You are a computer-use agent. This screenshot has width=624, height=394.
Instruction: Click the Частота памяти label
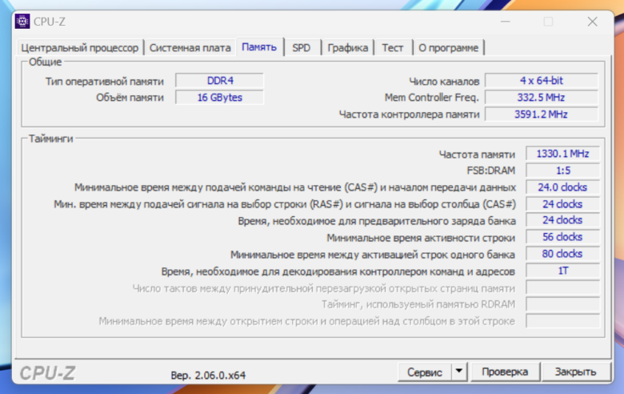coord(477,155)
